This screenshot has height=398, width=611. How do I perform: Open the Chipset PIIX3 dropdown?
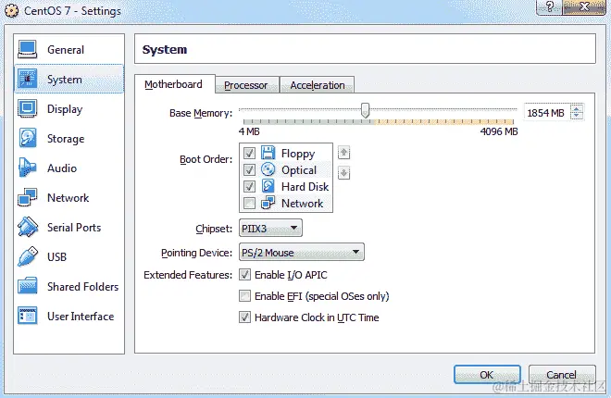coord(270,229)
